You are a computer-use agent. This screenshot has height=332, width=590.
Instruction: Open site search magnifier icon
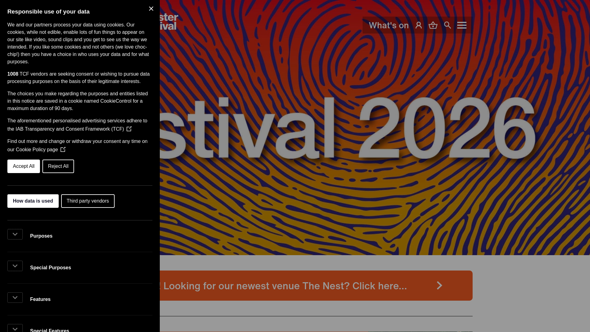tap(447, 25)
